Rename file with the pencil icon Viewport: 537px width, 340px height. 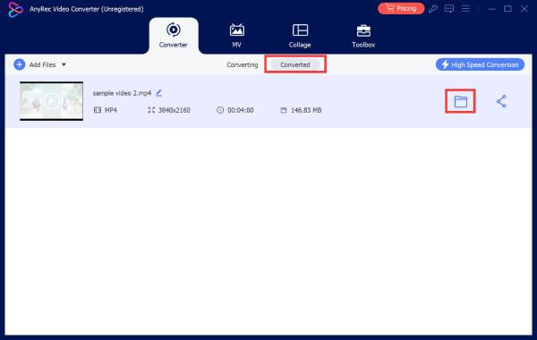[159, 93]
